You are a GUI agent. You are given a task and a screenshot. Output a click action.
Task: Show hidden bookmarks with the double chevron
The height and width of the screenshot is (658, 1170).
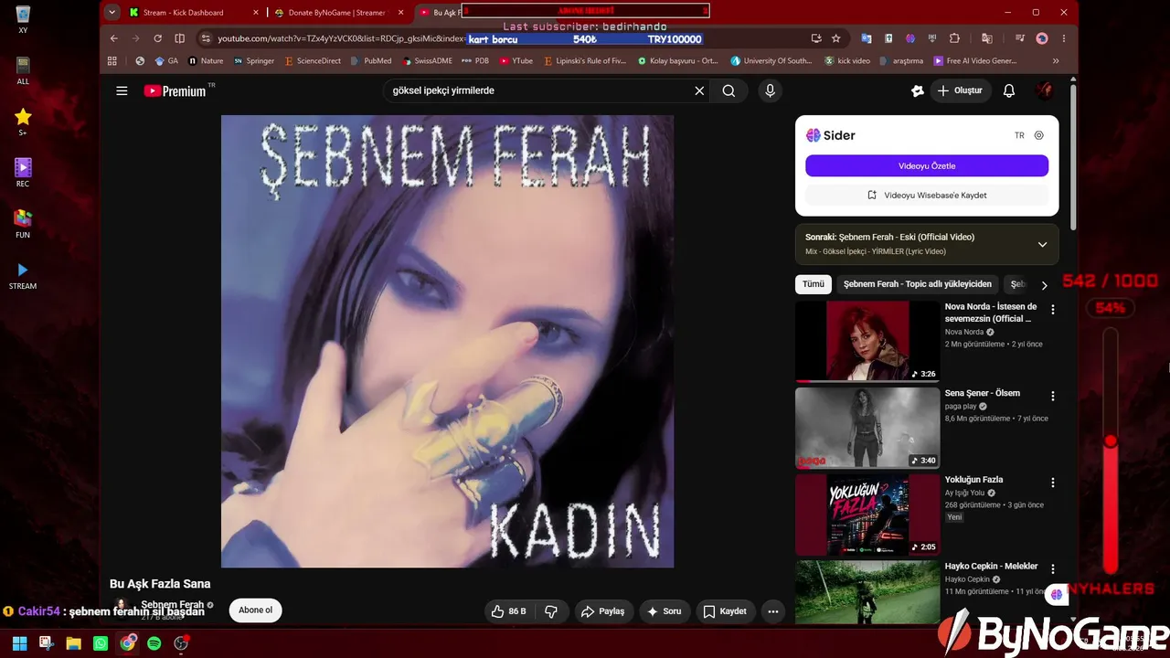click(x=1056, y=61)
